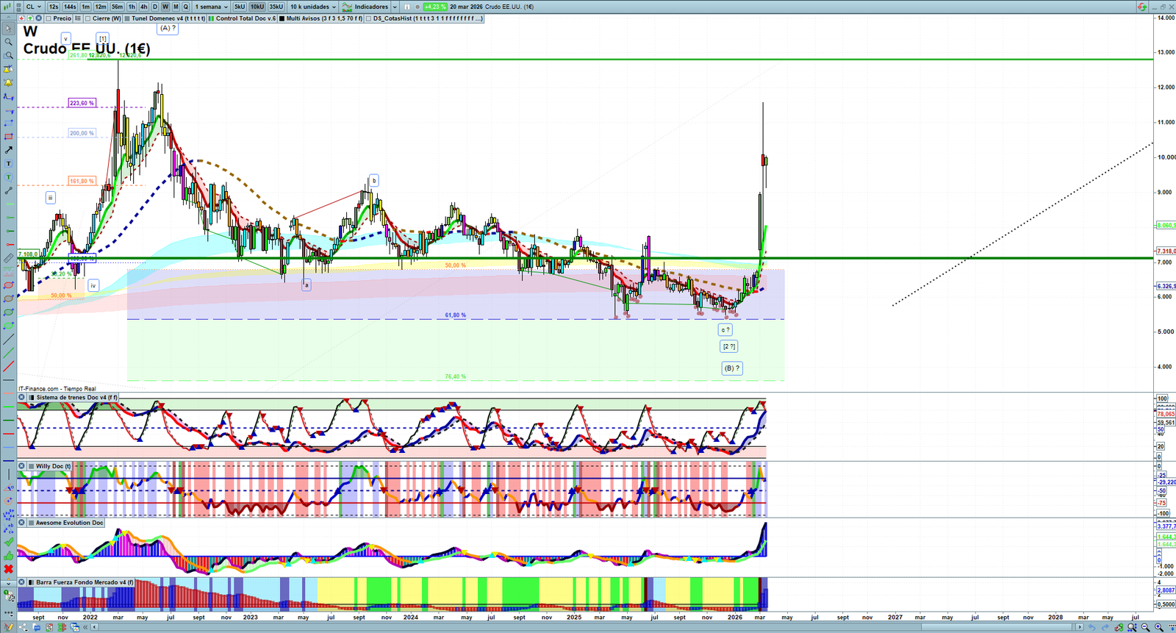Open the CL symbol dropdown
1176x633 pixels.
[x=34, y=7]
